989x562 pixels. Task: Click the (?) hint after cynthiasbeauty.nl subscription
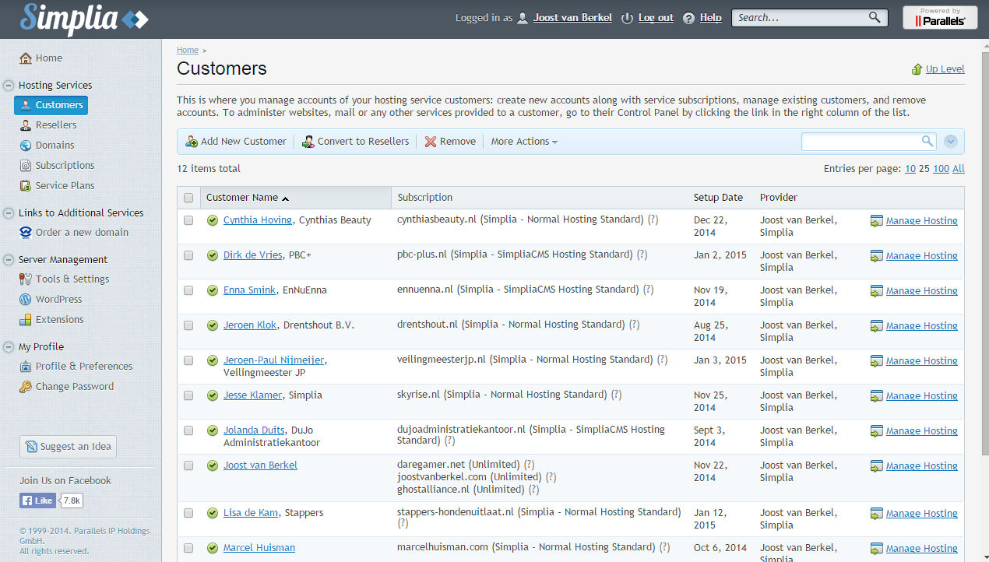(653, 220)
